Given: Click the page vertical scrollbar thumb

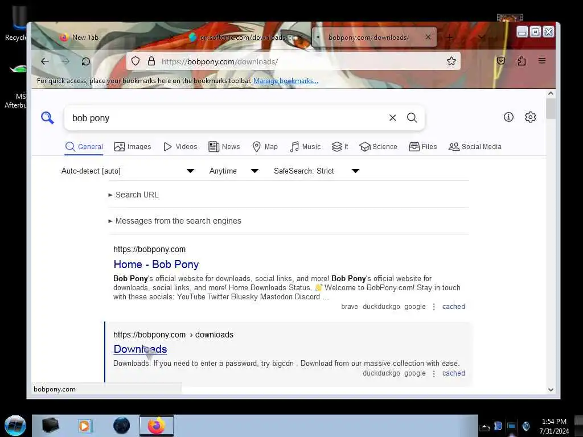Looking at the screenshot, I should pyautogui.click(x=551, y=109).
